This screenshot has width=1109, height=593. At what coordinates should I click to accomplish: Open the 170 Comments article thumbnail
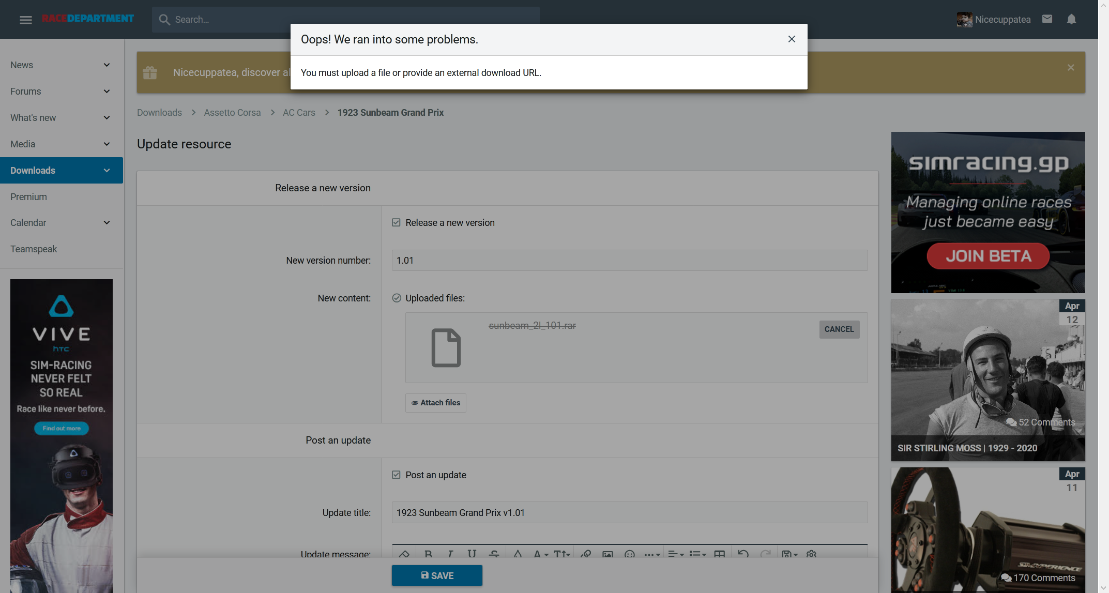988,530
